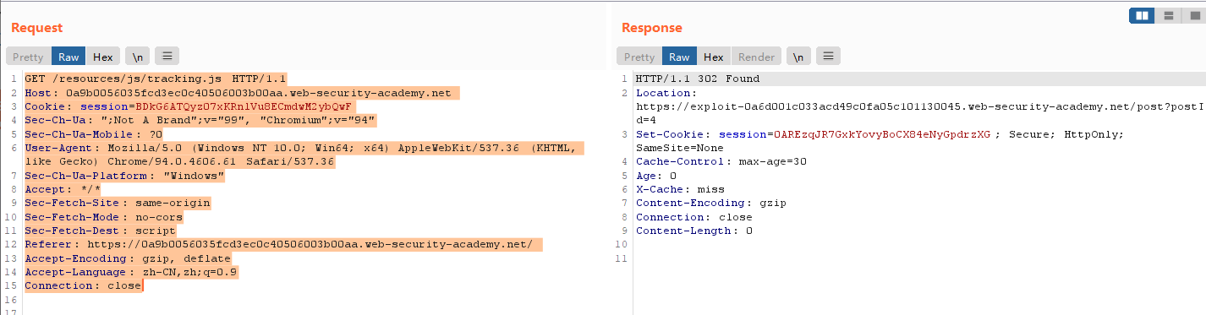Click the Request panel title
The height and width of the screenshot is (315, 1206).
pos(37,28)
